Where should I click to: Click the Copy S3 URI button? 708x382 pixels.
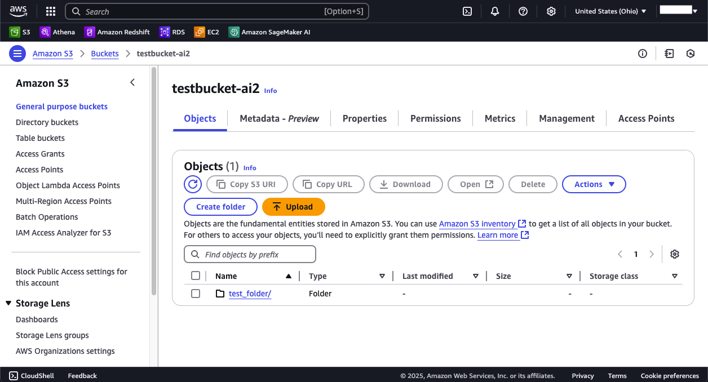click(x=247, y=184)
